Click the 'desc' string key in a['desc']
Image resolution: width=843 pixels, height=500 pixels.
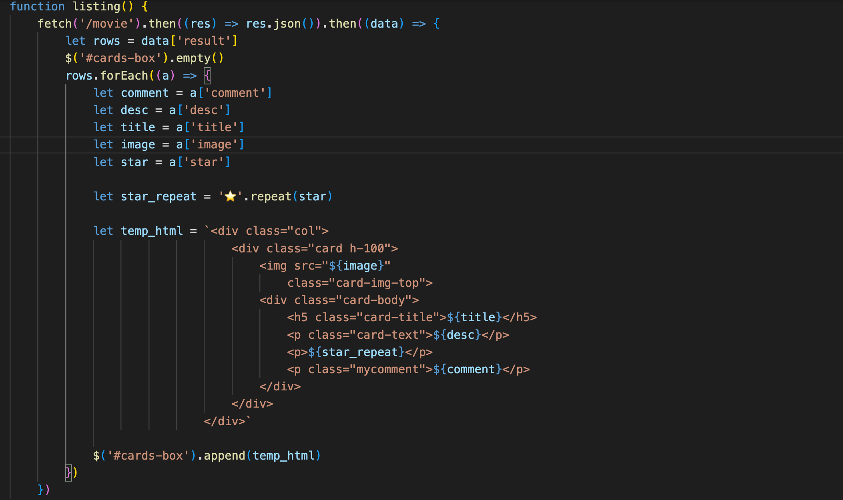pos(204,110)
